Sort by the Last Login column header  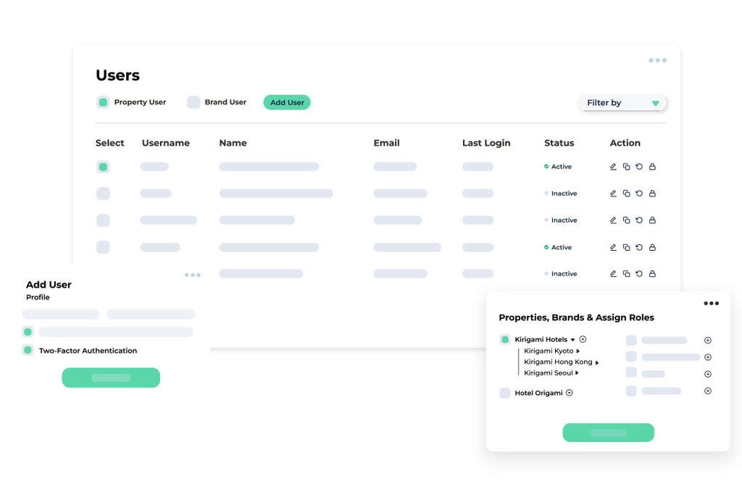485,143
